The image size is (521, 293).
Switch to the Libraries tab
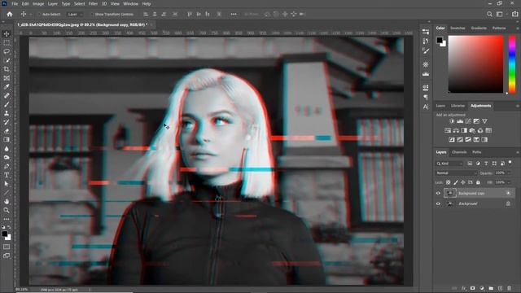[458, 106]
